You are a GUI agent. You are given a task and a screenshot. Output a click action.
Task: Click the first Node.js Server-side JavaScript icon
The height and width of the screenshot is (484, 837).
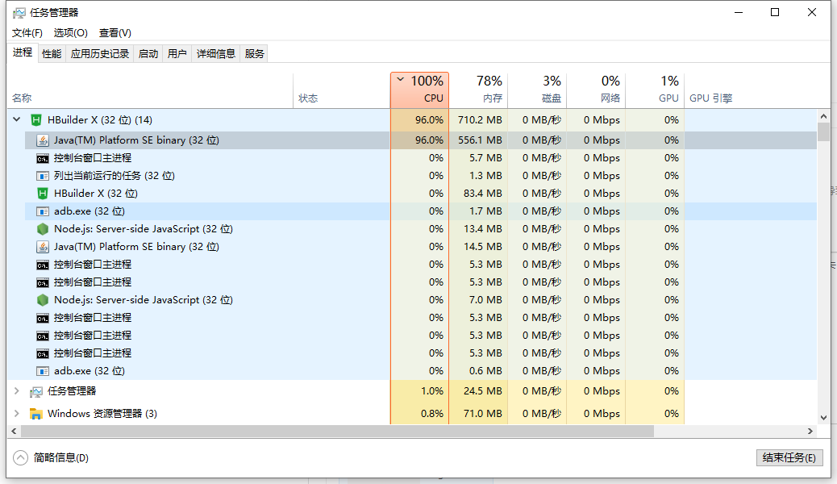pyautogui.click(x=43, y=229)
